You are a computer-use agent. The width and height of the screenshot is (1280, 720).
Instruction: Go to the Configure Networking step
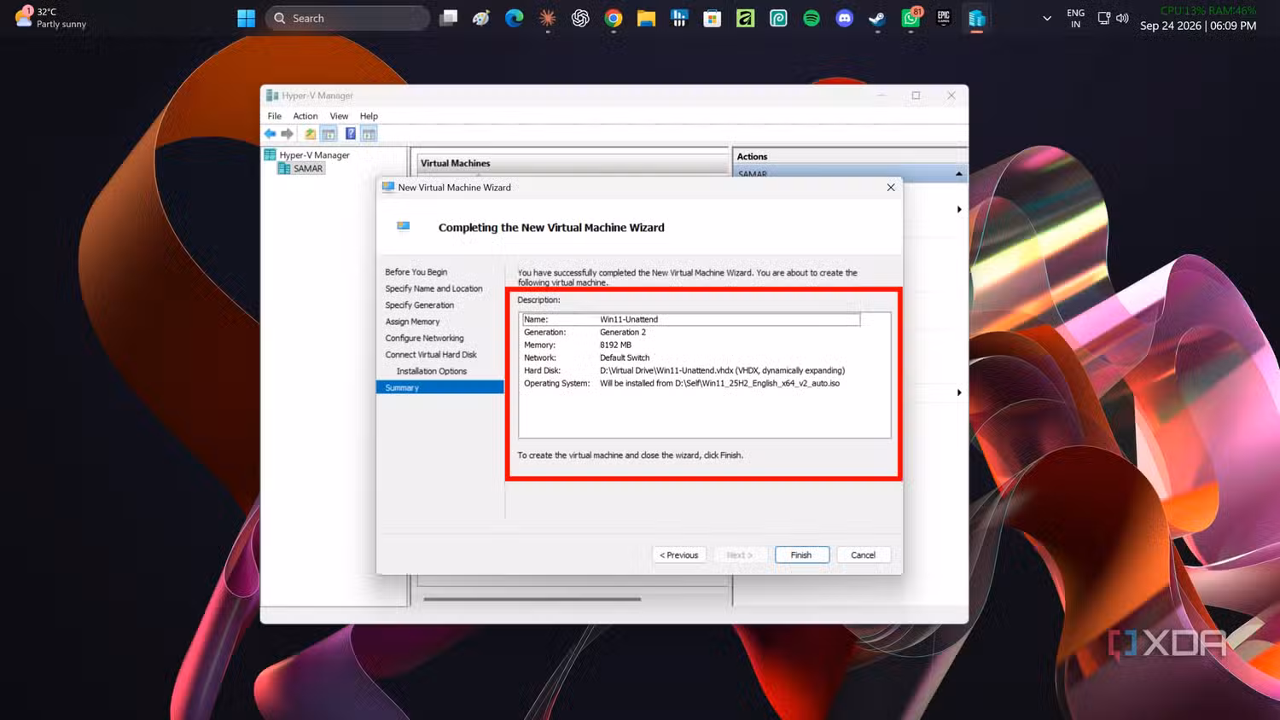point(425,338)
